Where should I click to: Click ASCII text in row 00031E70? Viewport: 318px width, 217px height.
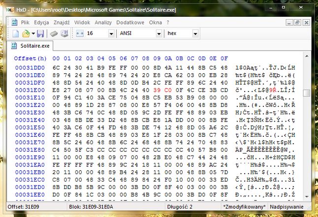point(265,142)
